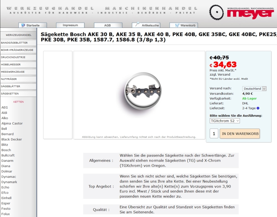This screenshot has width=277, height=217.
Task: Select the Werkzeughandel menu heading
Action: coord(18,35)
